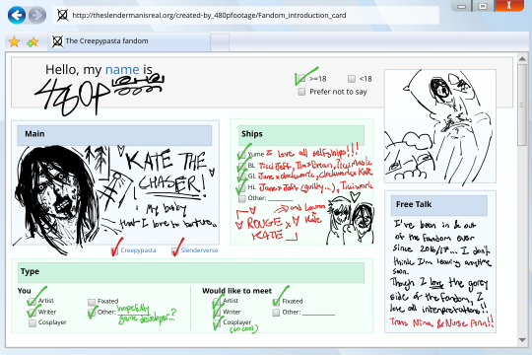The width and height of the screenshot is (532, 355).
Task: Select the Creepypasta fandom tab
Action: click(x=129, y=41)
